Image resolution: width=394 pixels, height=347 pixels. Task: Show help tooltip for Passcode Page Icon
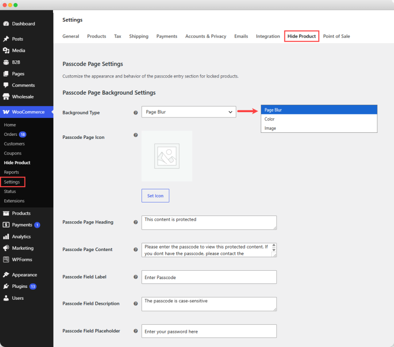(x=136, y=135)
